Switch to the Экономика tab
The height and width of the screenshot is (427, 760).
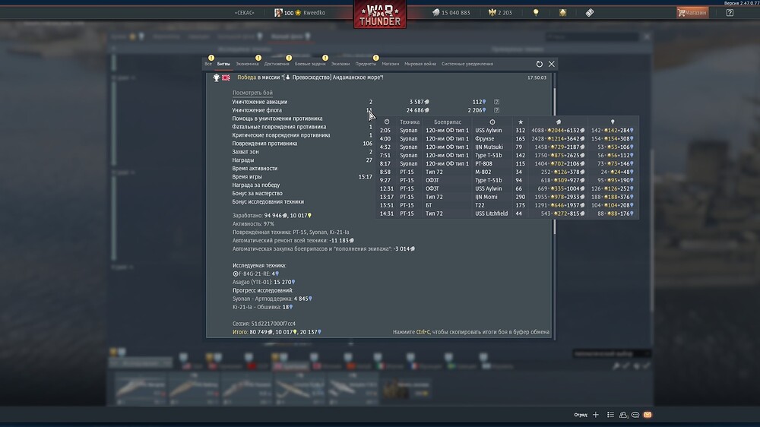pos(247,64)
